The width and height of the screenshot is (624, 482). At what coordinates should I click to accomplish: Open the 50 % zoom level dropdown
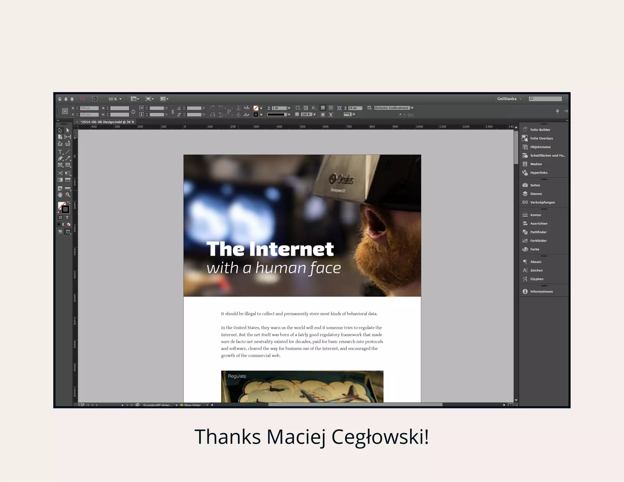click(115, 99)
